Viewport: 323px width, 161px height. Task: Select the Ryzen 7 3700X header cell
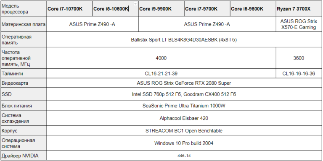pos(299,9)
